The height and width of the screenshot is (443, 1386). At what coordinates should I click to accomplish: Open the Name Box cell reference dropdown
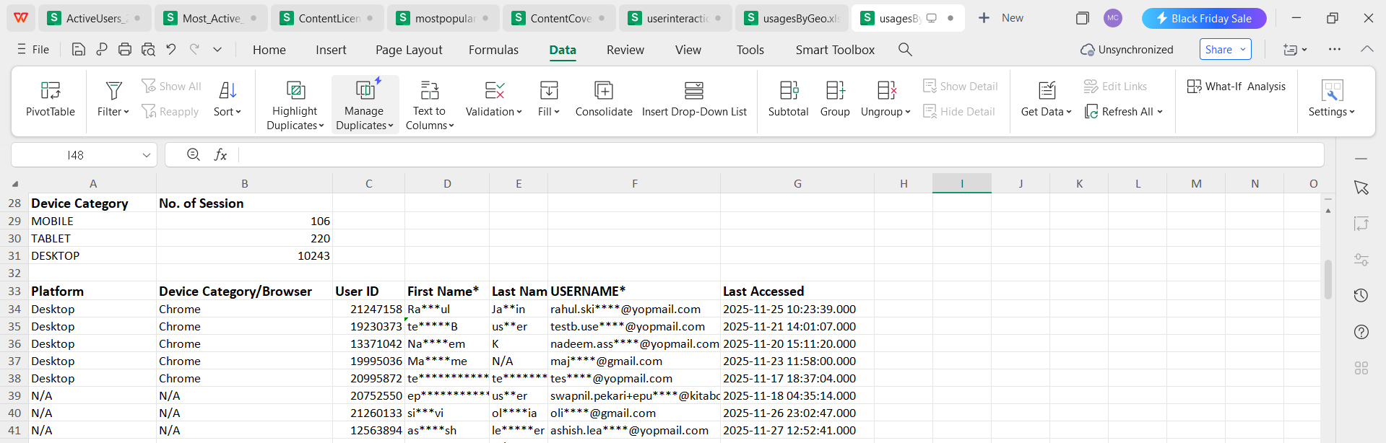coord(147,155)
